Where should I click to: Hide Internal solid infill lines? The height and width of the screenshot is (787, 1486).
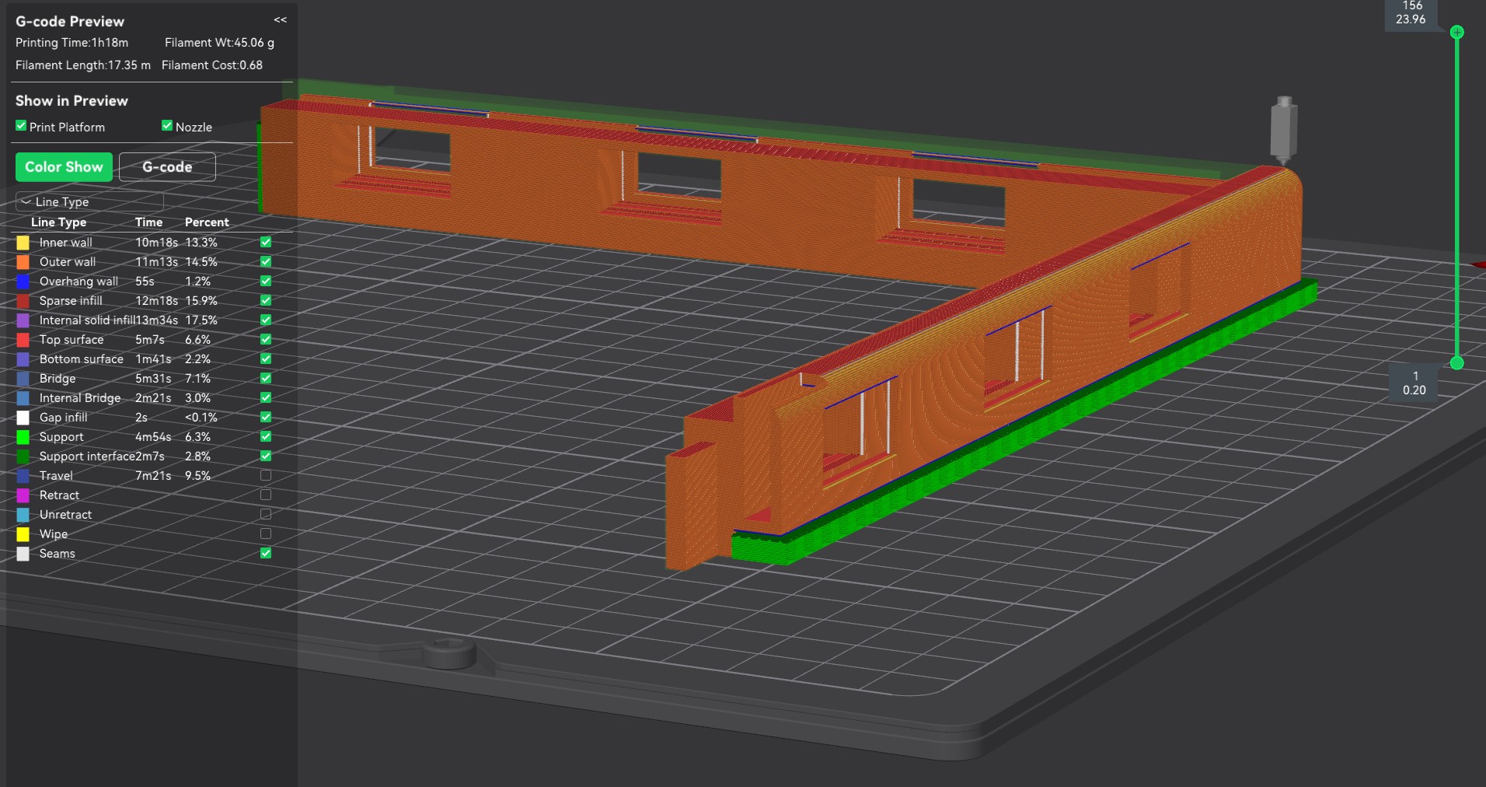point(266,320)
